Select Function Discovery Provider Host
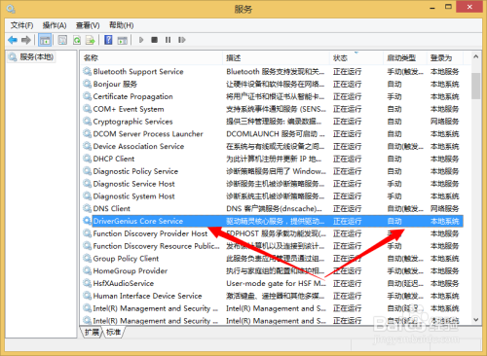This screenshot has height=356, width=487. 272,233
